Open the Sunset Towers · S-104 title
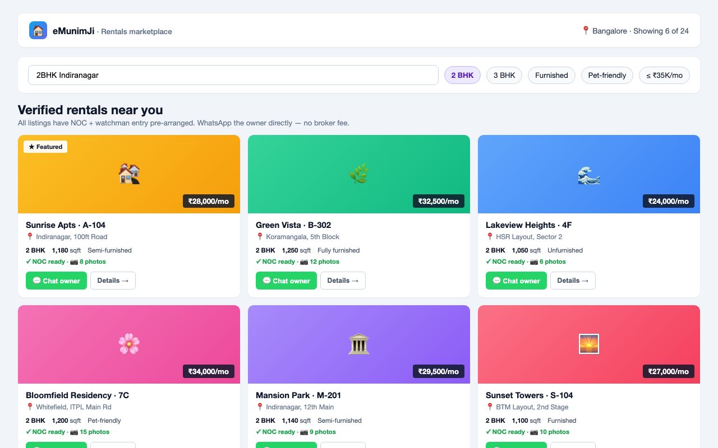The width and height of the screenshot is (718, 448). pos(530,395)
